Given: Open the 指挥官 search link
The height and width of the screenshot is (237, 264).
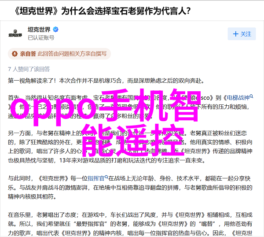Looking at the screenshot, I should pos(98,178).
